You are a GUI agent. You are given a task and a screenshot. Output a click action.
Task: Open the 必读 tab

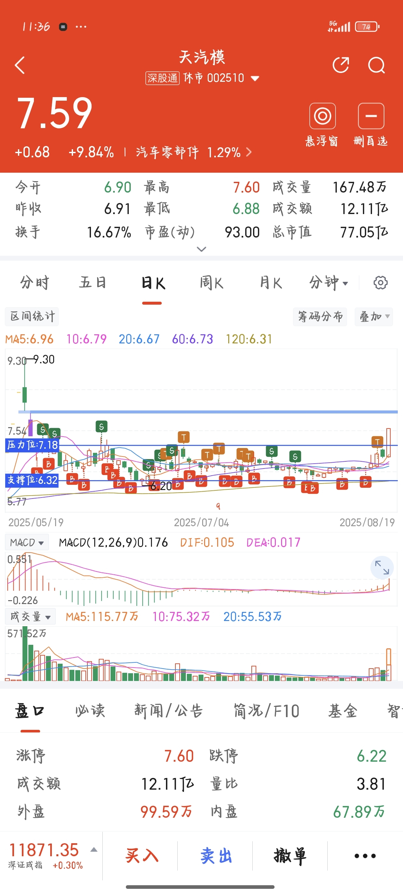click(x=90, y=711)
